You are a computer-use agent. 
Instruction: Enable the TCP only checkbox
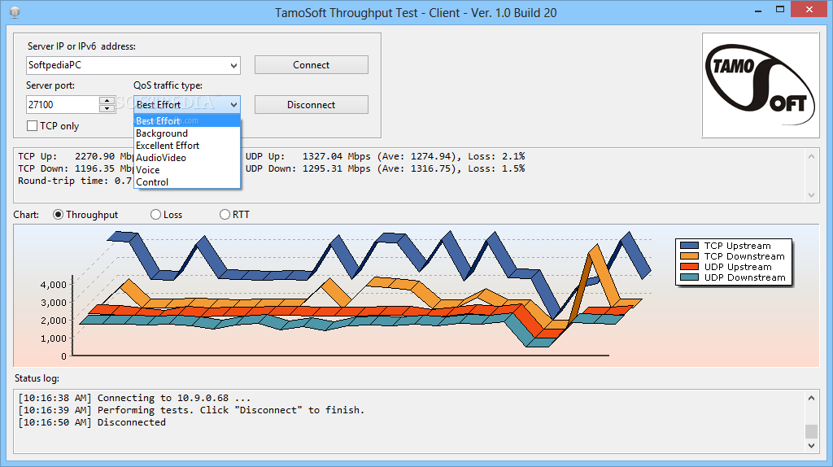[x=33, y=126]
